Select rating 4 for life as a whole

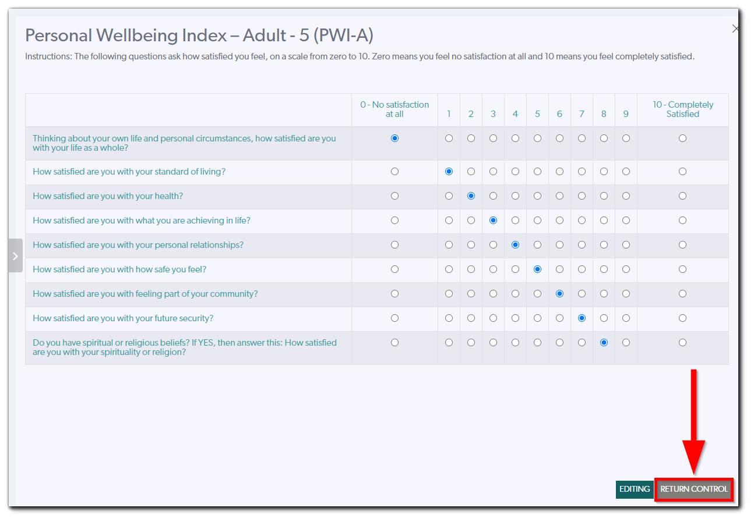(x=515, y=138)
